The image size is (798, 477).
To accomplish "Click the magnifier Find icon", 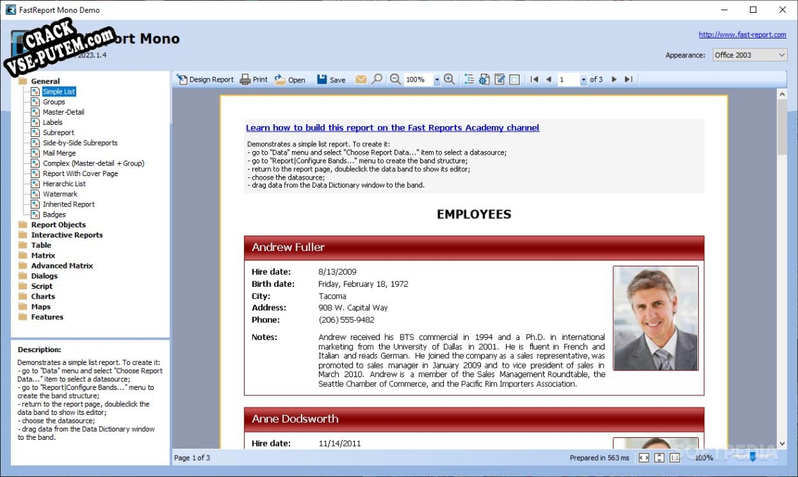I will coord(377,80).
